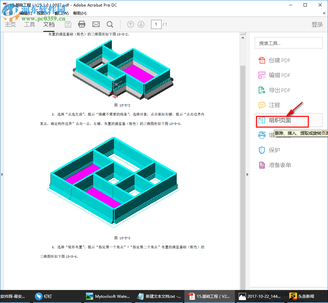This screenshot has width=328, height=303.
Task: Click the page number input field
Action: [x=156, y=24]
